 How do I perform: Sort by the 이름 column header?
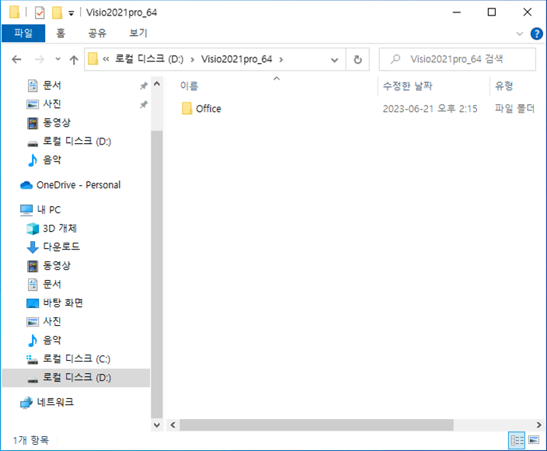189,86
